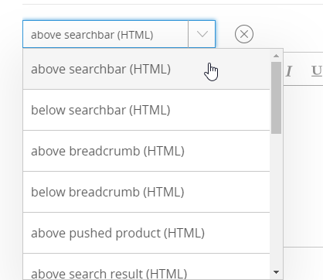Choose above pushed product (HTML)
Screen dimensions: 323x280
coord(146,233)
